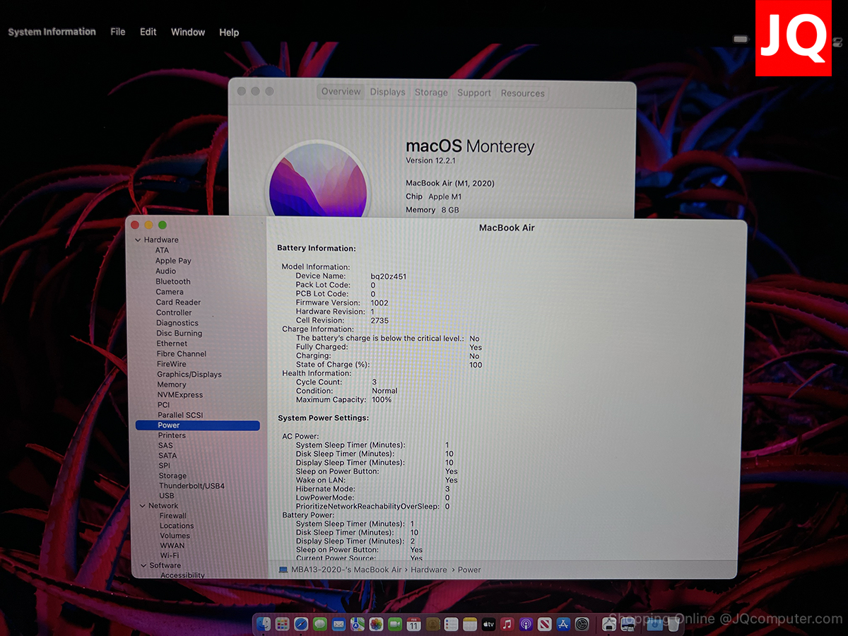The image size is (848, 636).
Task: Select ATA in Hardware list
Action: coord(162,250)
